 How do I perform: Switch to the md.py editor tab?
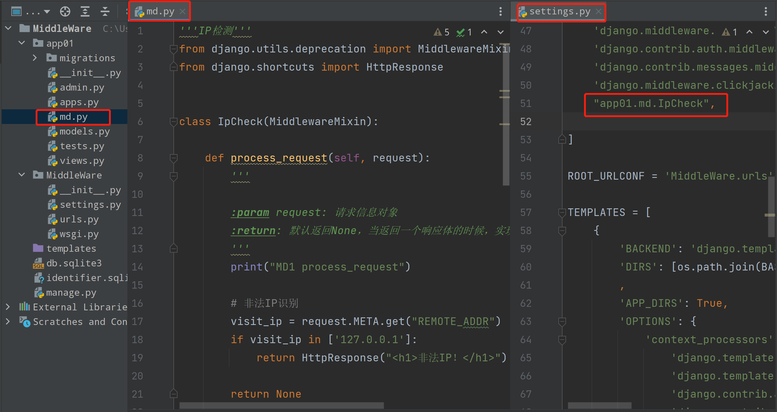[160, 11]
